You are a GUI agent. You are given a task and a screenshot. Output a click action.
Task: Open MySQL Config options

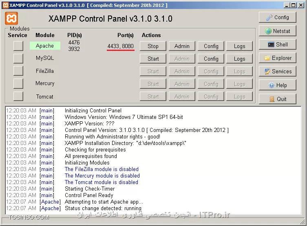coord(211,59)
